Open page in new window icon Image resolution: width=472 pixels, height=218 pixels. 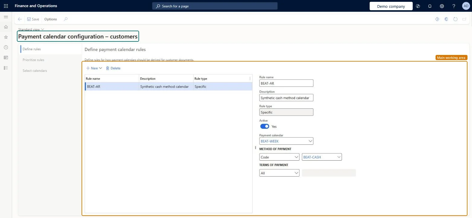(464, 19)
